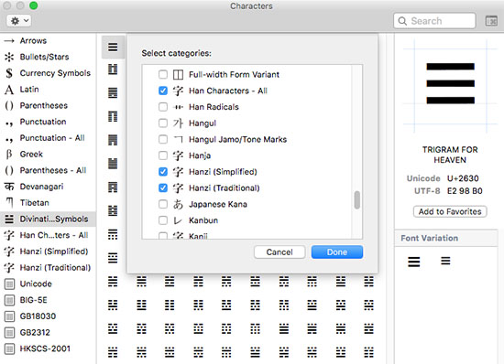Select the Tibetan category
Viewport: 504px width, 364px height.
pos(35,203)
